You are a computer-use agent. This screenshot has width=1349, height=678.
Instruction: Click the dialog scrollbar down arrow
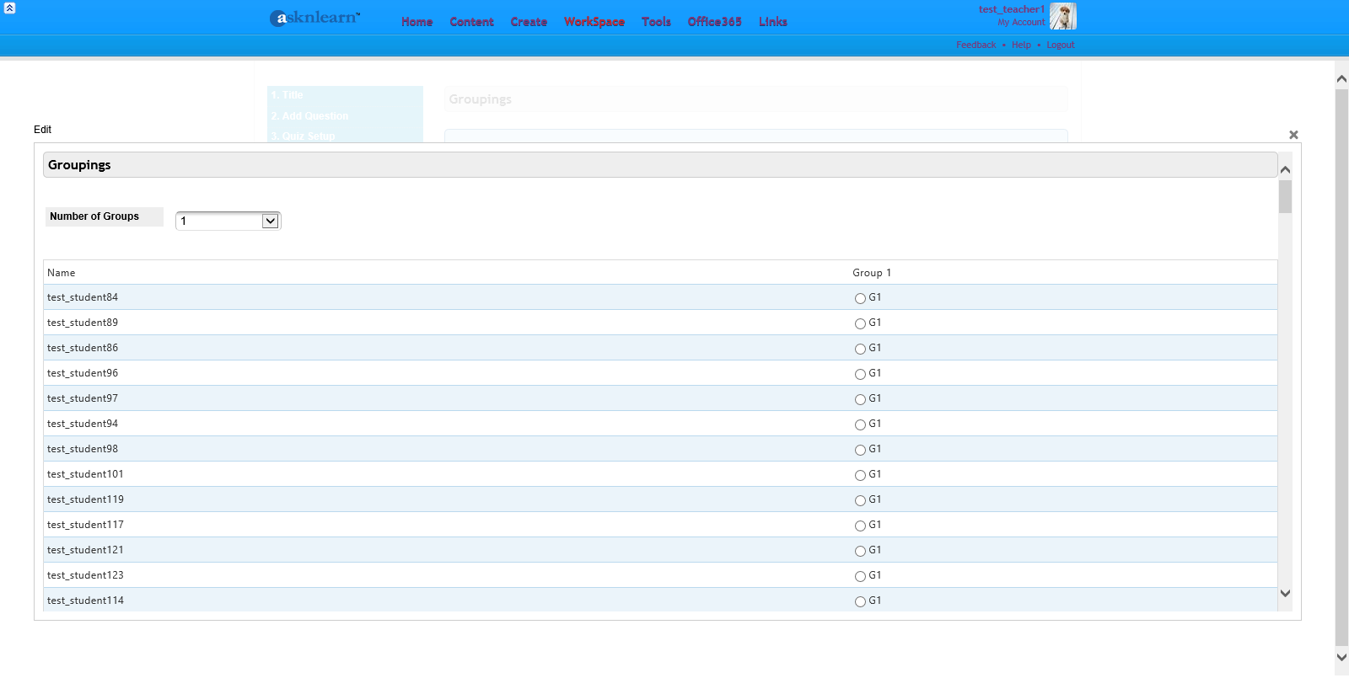[1285, 594]
